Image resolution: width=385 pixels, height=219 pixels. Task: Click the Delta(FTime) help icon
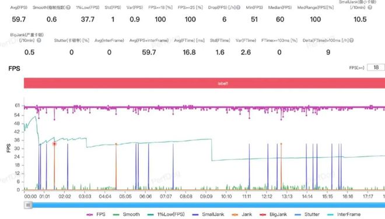tap(351, 40)
